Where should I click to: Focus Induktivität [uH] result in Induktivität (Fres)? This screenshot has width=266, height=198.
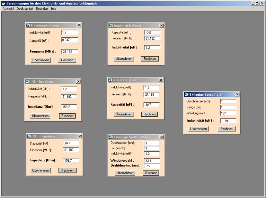(x=152, y=48)
